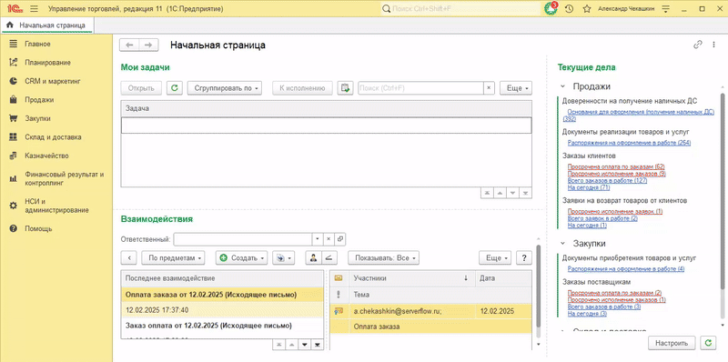Open the forward arrow icon dropdown
Viewport: 728px width, 362px height.
(283, 257)
